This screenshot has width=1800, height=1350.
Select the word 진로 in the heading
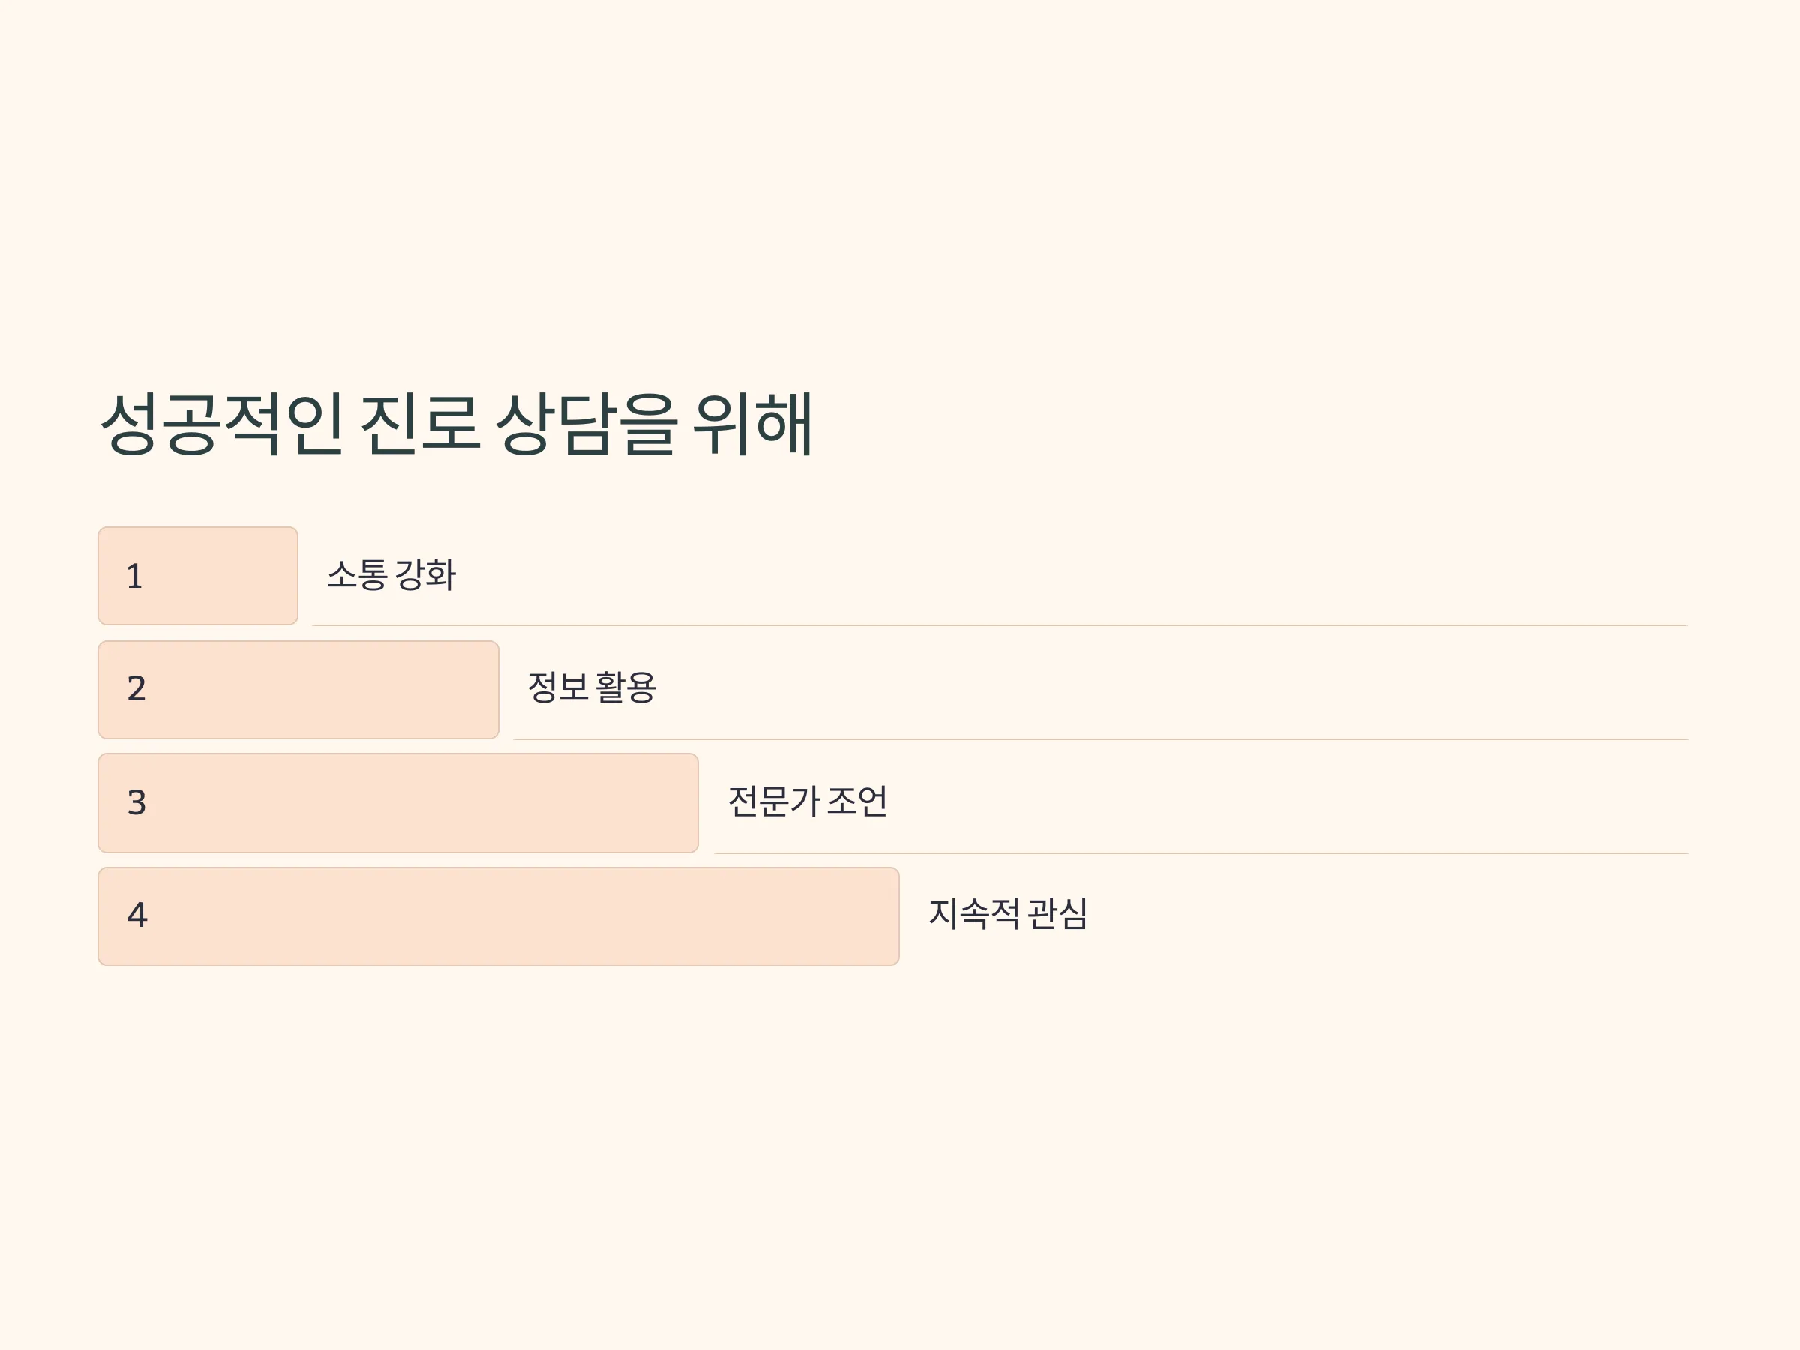(x=419, y=423)
